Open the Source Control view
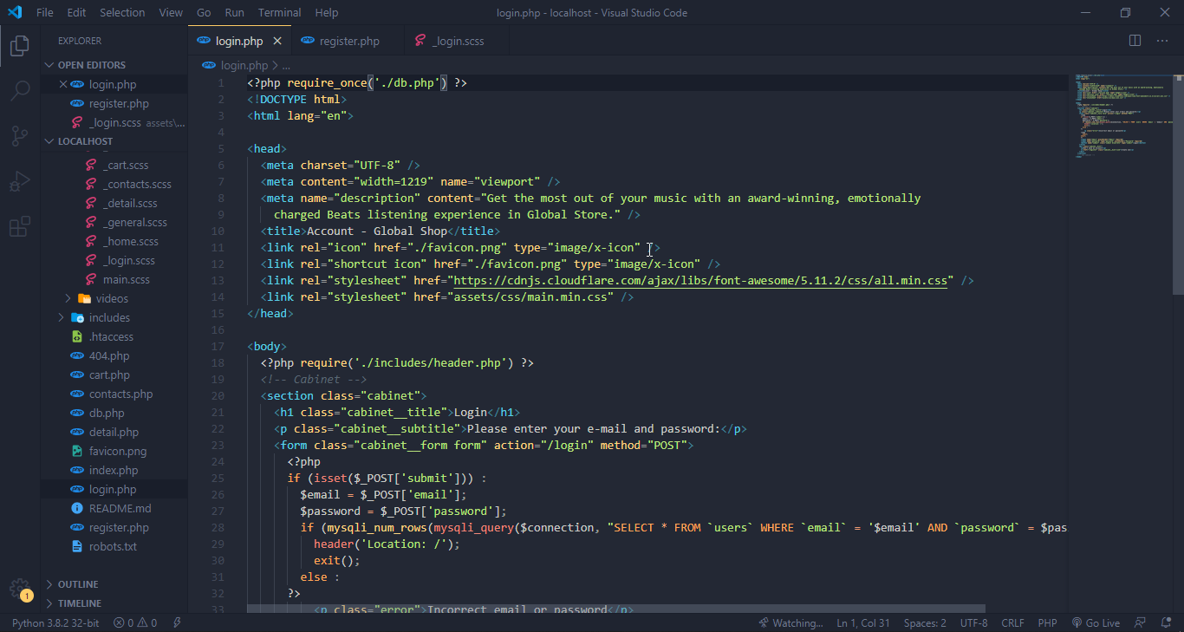Viewport: 1184px width, 632px height. click(19, 136)
